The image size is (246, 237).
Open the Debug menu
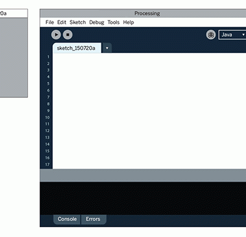pyautogui.click(x=97, y=22)
